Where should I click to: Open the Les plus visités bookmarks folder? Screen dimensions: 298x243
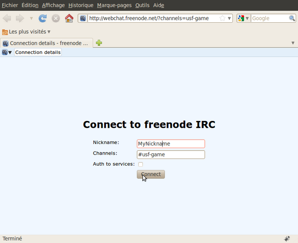(x=26, y=32)
